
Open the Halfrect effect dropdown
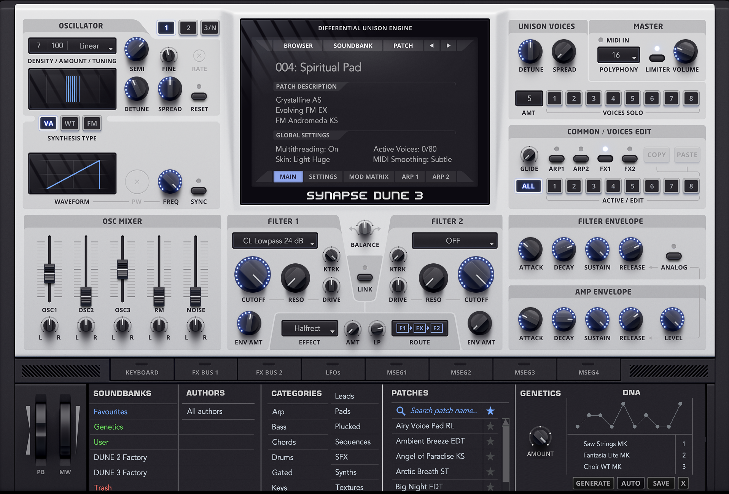tap(310, 328)
